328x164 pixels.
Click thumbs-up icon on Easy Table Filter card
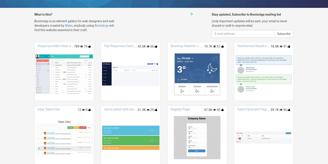point(89,110)
